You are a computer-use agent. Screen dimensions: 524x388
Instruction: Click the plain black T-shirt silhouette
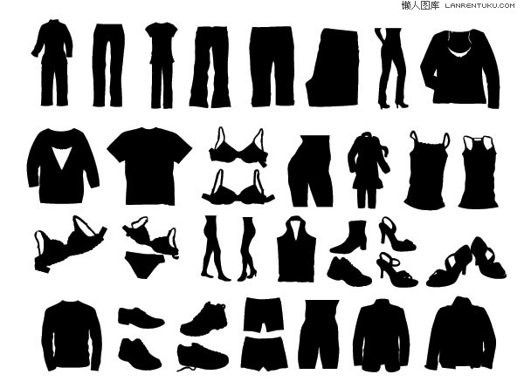[149, 166]
